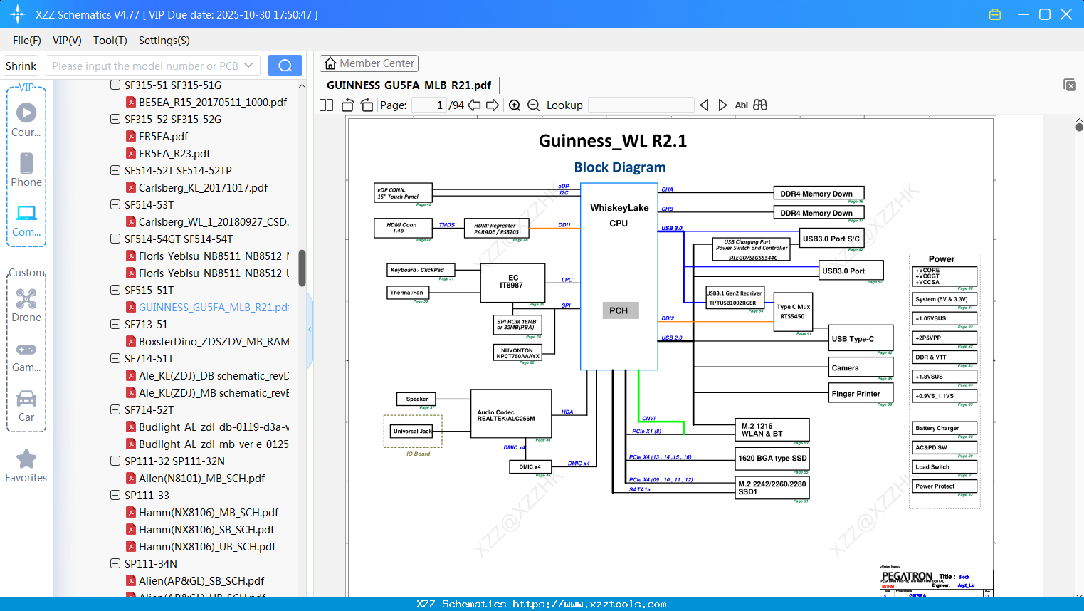The image size is (1084, 611).
Task: Click the XZZ Schematics star logo
Action: [x=18, y=14]
